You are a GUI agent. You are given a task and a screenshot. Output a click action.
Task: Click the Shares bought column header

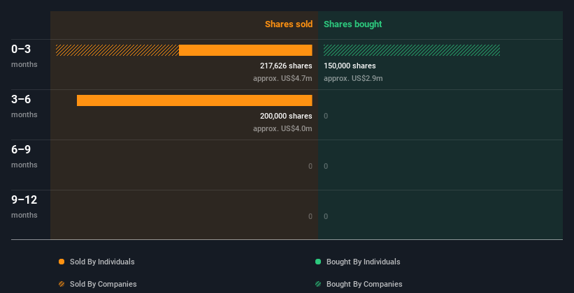(353, 24)
